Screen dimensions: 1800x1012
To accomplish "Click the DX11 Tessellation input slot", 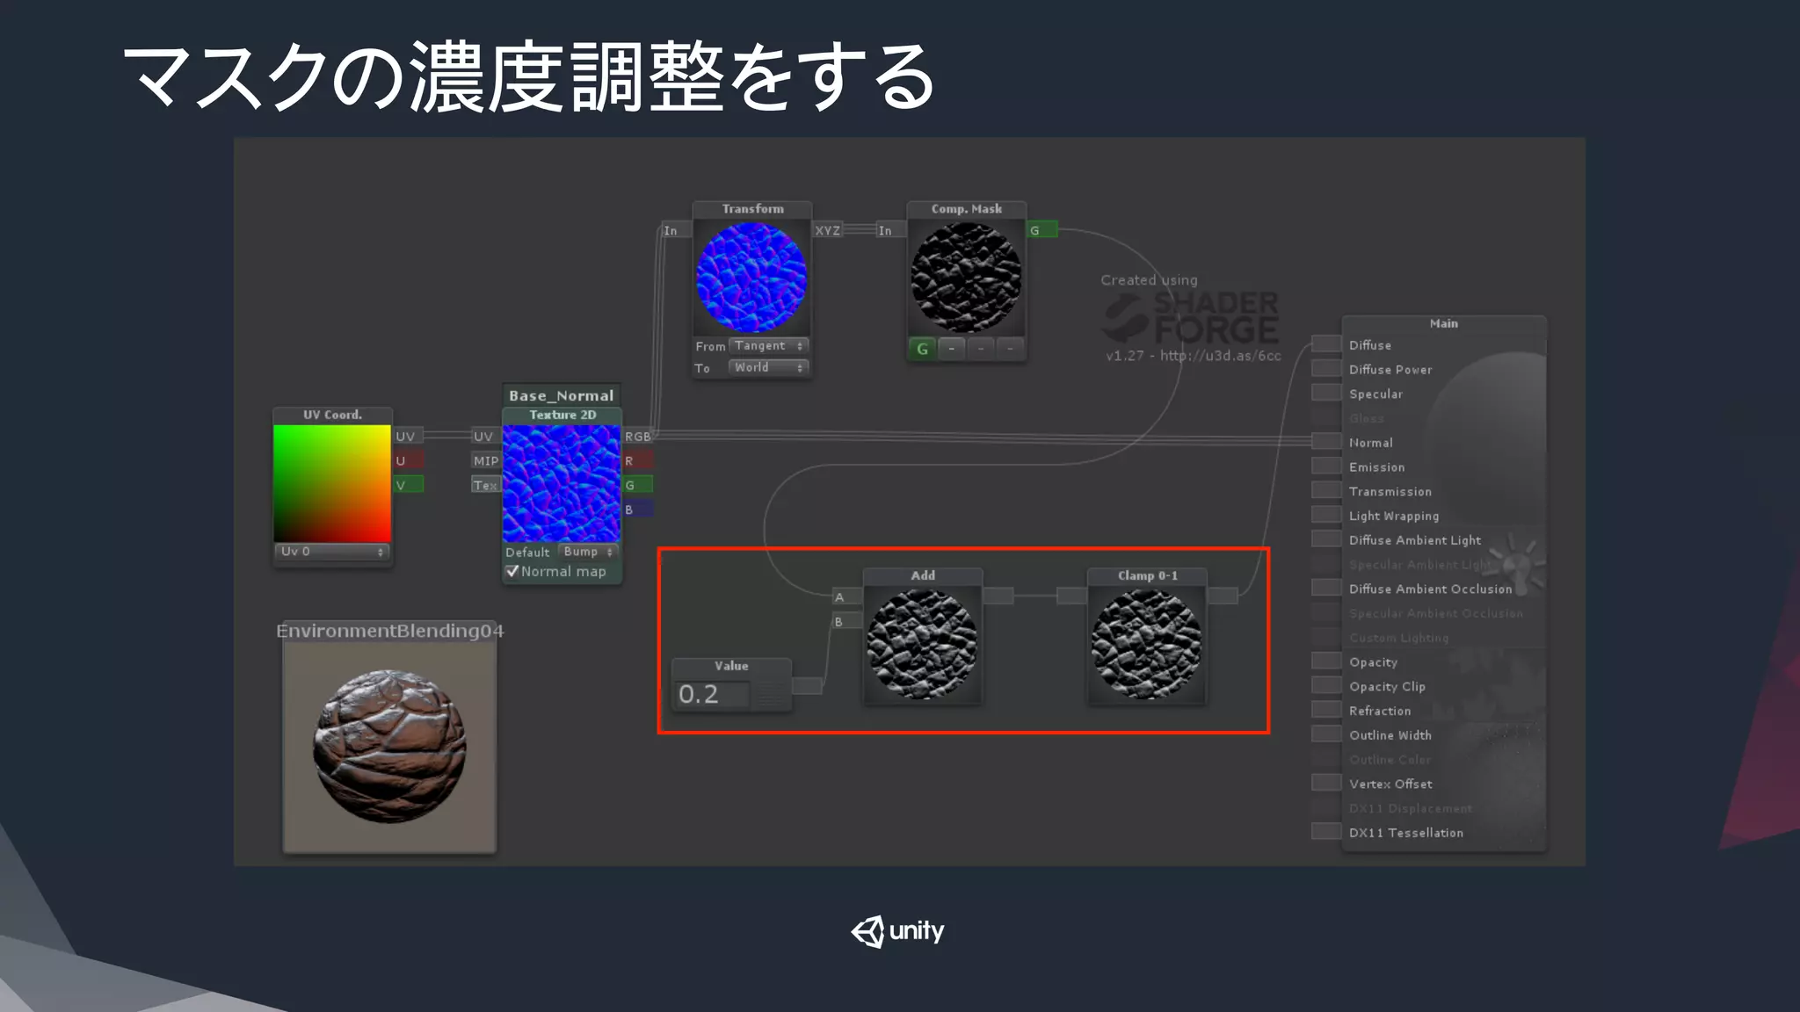I will pos(1326,831).
